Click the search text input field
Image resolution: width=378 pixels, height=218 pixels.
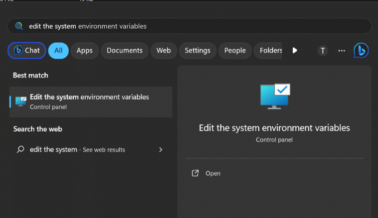pyautogui.click(x=189, y=26)
